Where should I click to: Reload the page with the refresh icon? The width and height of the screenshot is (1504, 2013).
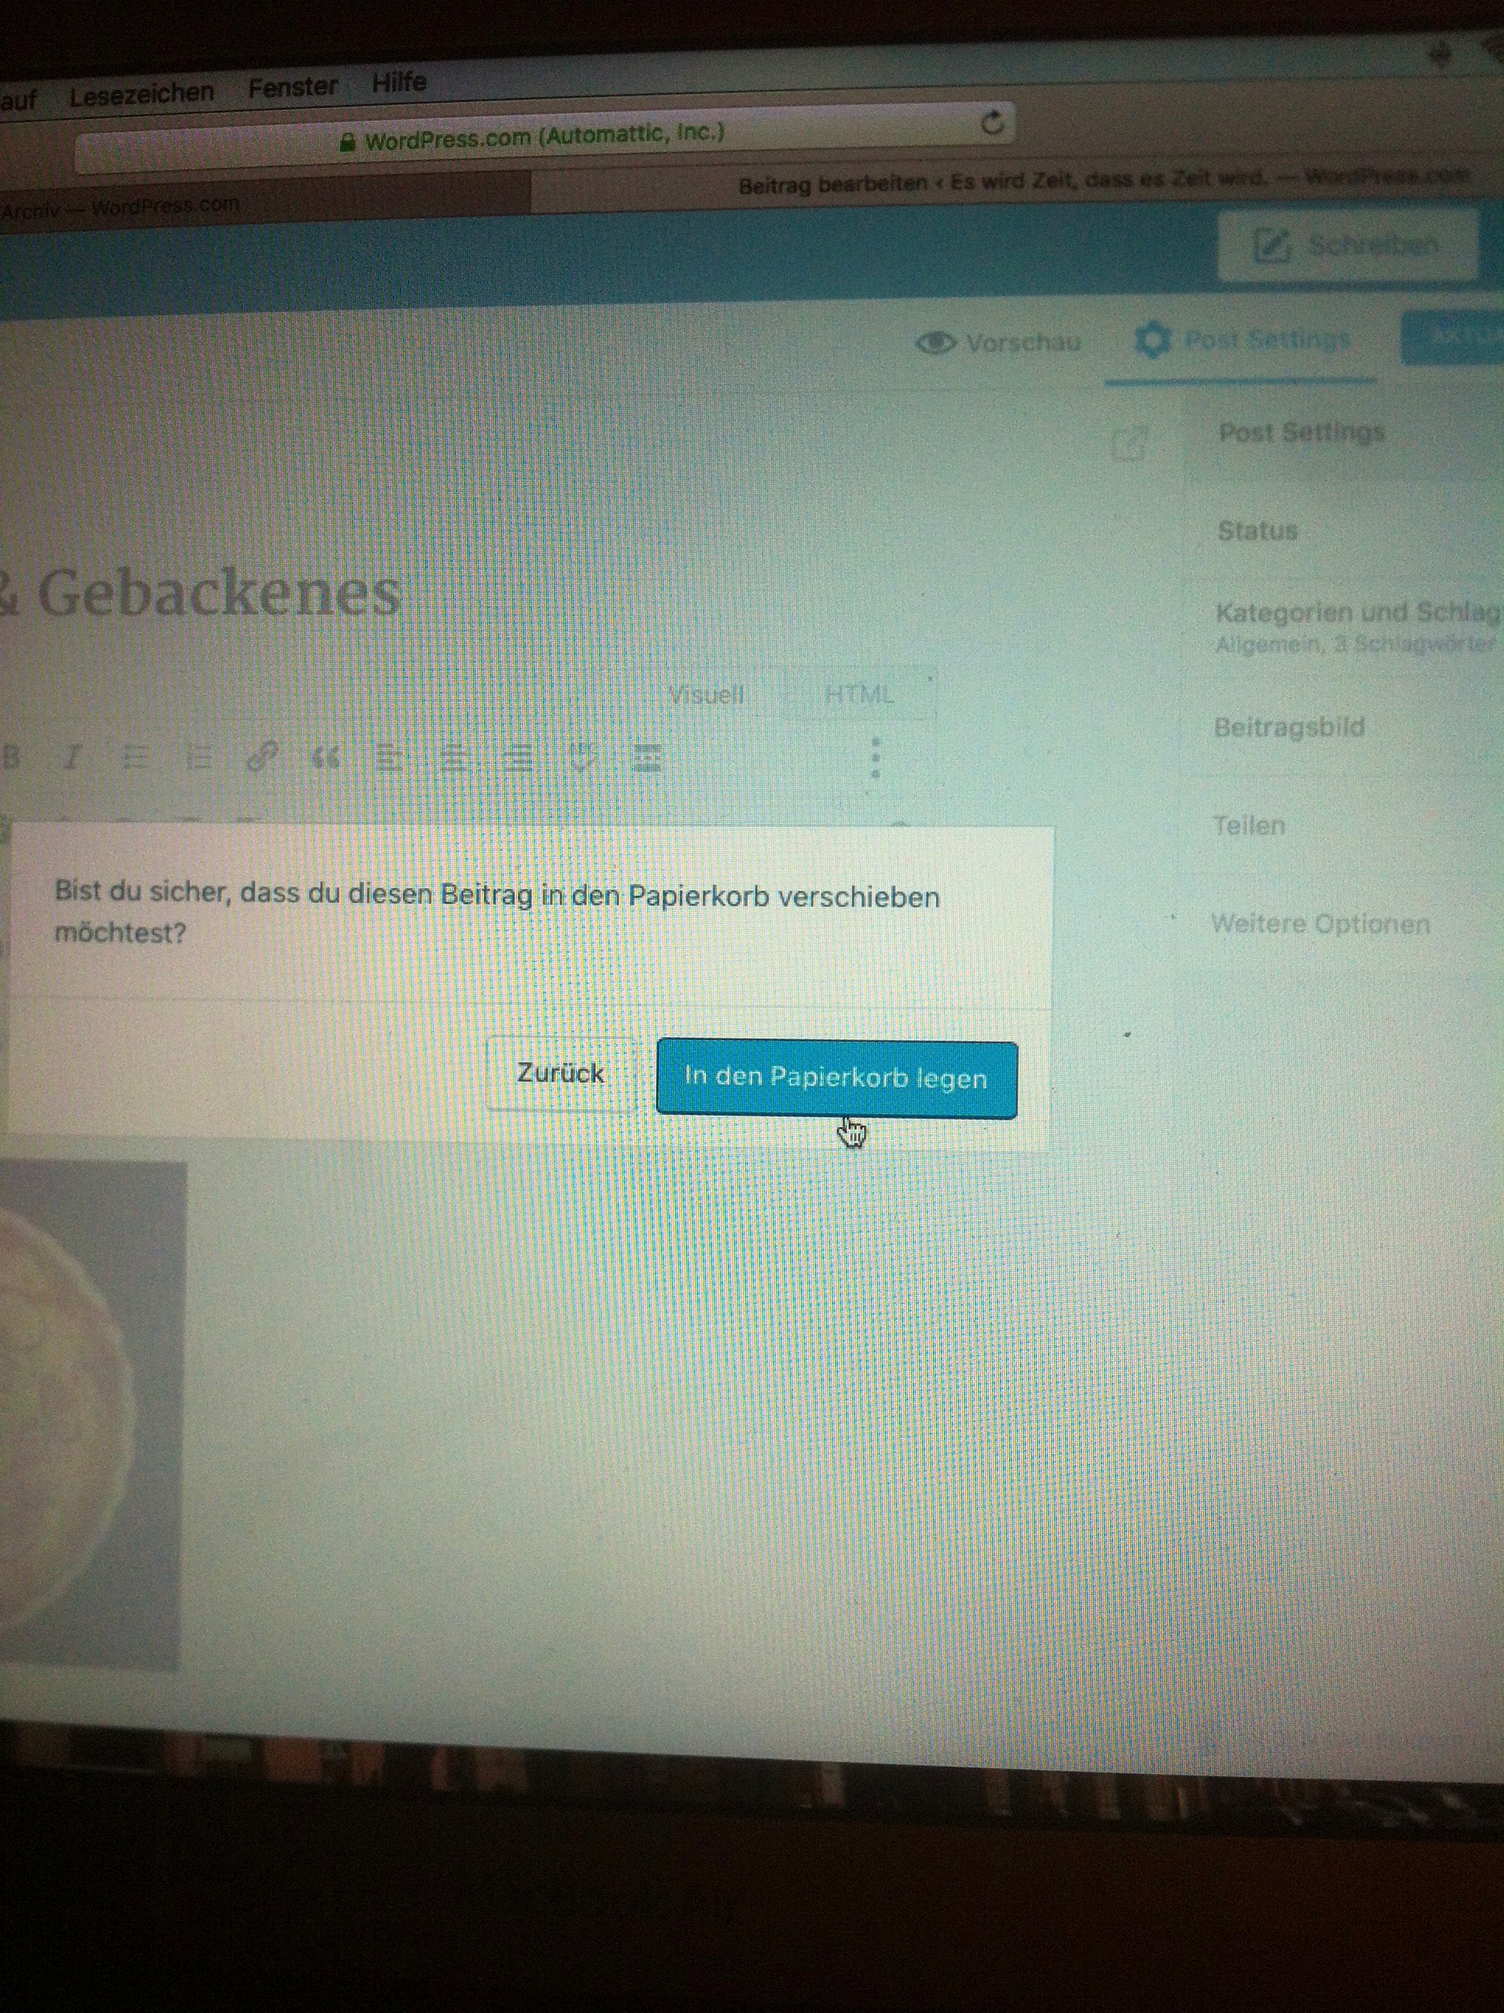(992, 122)
